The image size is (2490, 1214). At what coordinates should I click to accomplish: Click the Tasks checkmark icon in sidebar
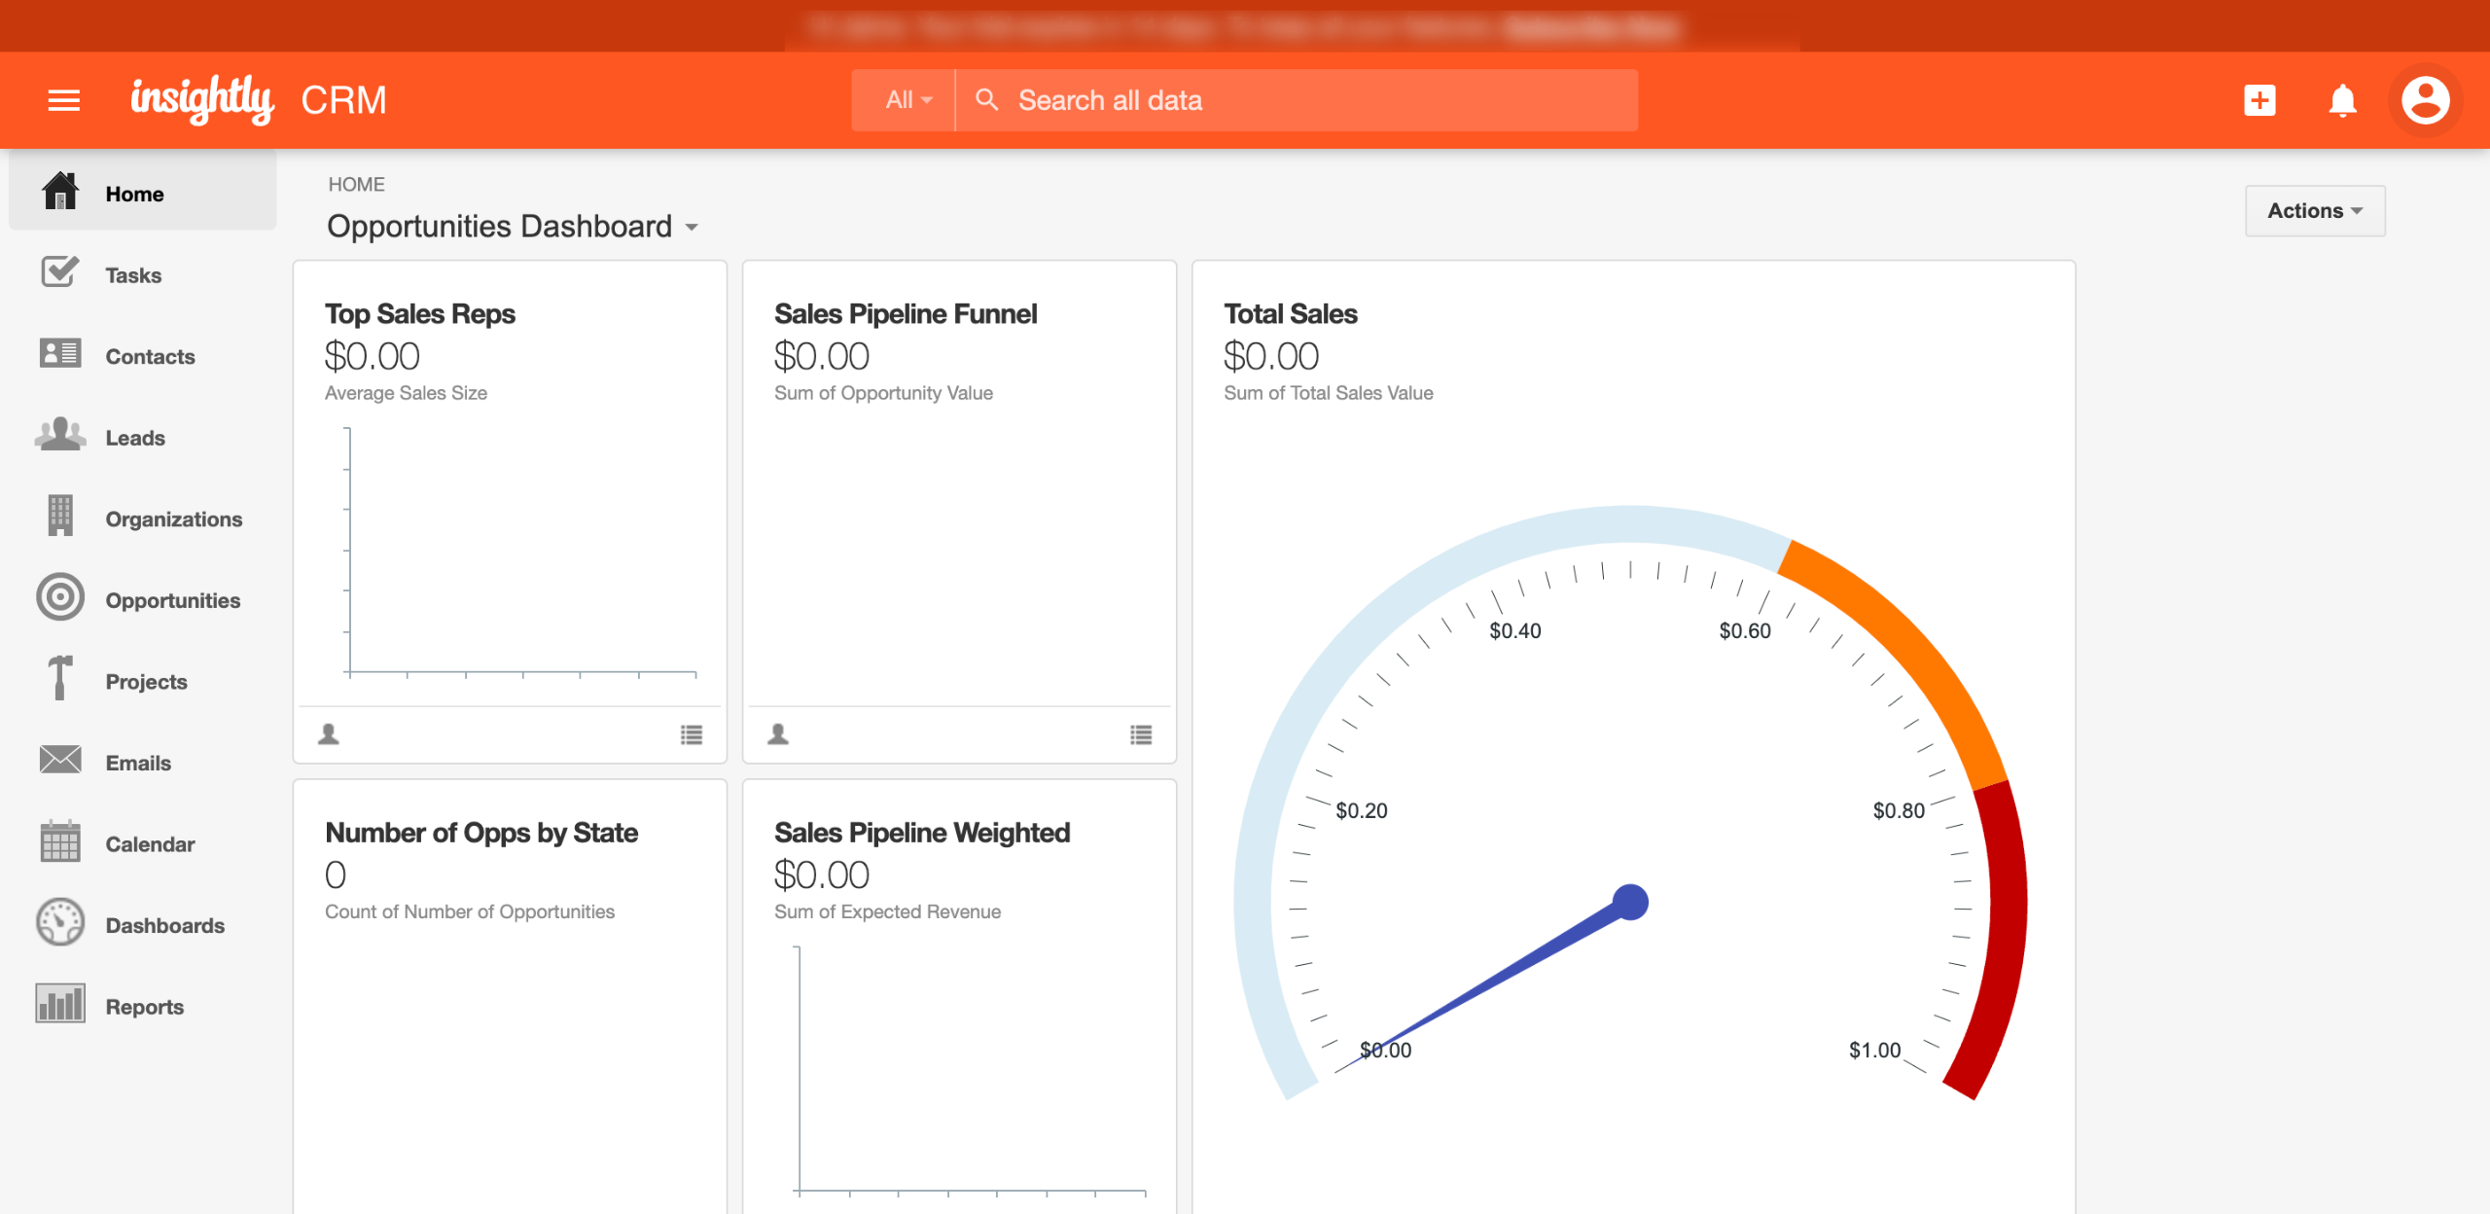(x=60, y=273)
